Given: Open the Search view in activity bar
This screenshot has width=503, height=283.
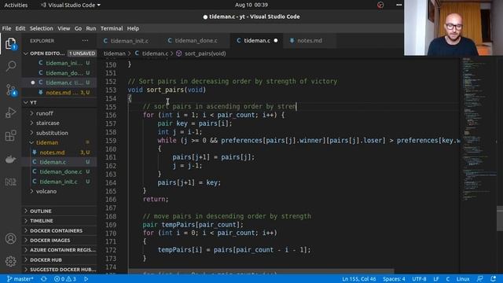Looking at the screenshot, I should click(x=10, y=66).
